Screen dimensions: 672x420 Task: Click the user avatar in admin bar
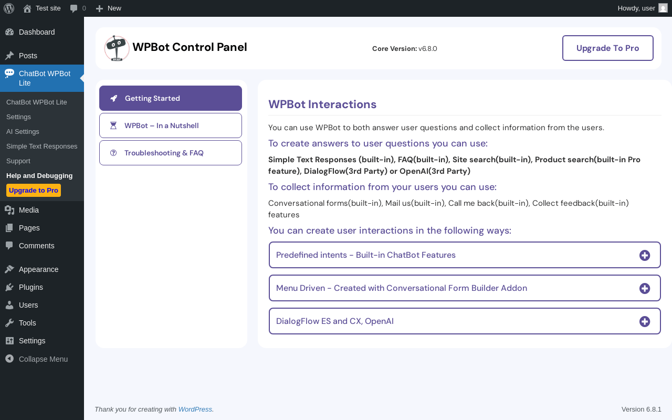[x=663, y=8]
